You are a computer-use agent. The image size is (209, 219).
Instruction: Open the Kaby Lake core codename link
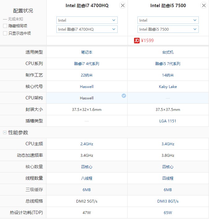pyautogui.click(x=168, y=87)
